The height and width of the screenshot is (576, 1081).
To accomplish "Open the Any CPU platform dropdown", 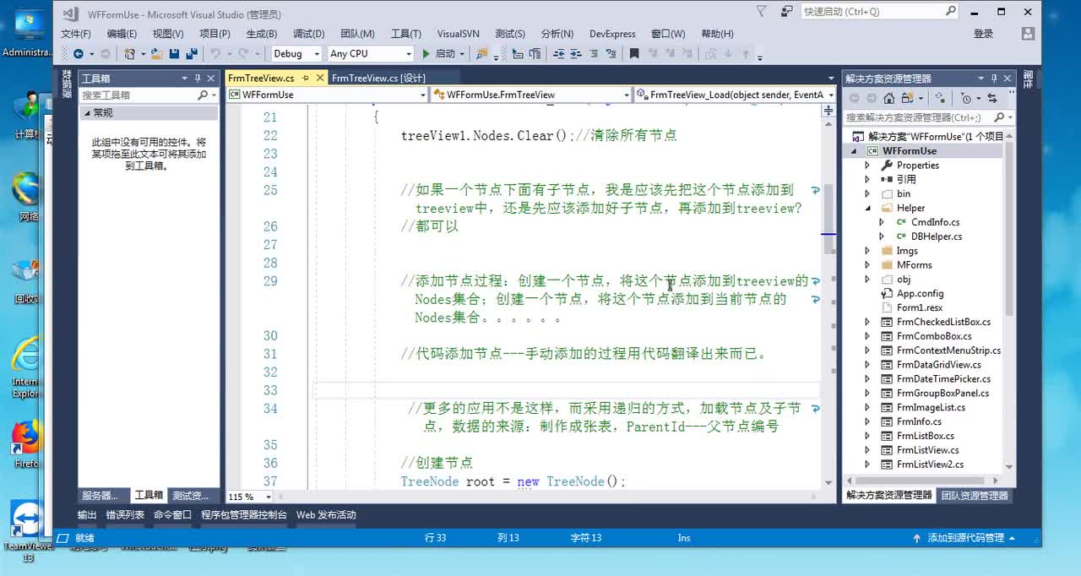I will pyautogui.click(x=407, y=53).
